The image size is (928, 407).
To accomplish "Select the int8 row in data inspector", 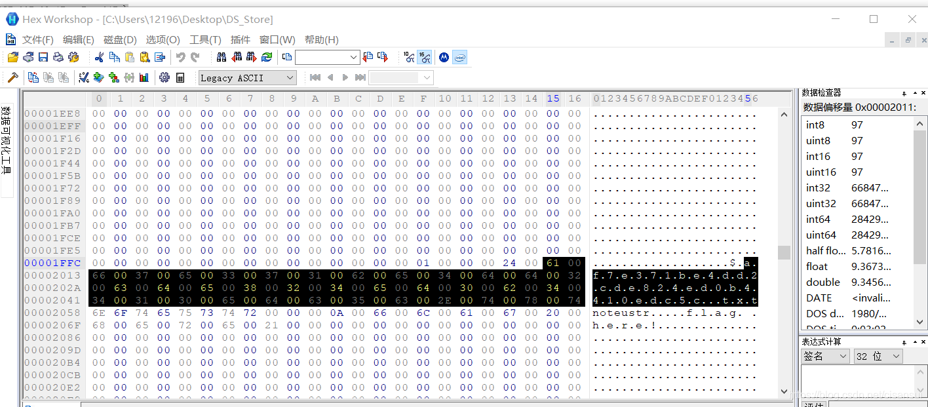I will pos(858,125).
